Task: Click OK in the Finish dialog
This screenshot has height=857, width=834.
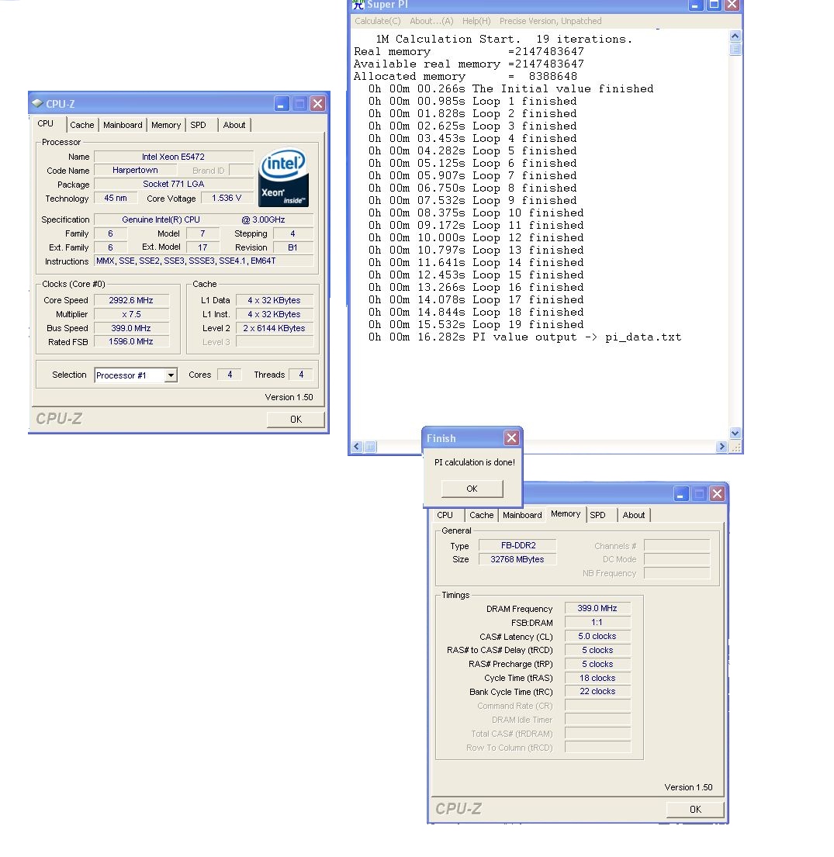Action: (472, 489)
